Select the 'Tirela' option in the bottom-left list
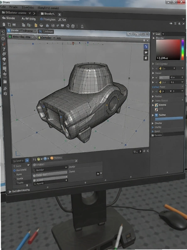Image resolution: width=187 pixels, height=250 pixels. click(x=20, y=183)
